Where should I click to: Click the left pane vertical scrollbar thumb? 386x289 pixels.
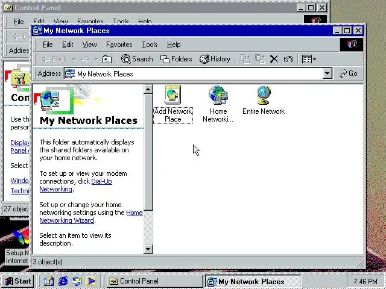[x=148, y=152]
